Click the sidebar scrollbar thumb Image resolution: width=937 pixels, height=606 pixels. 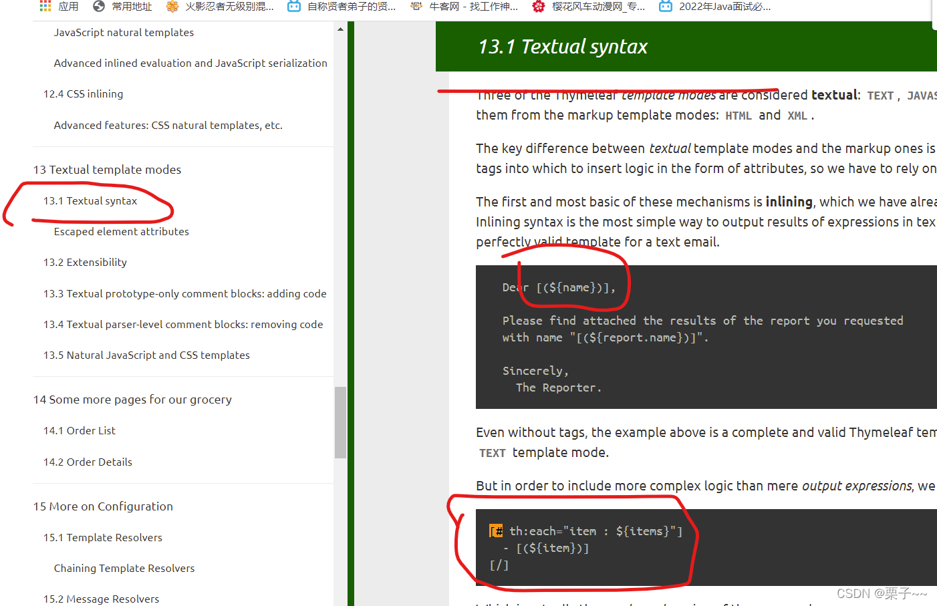pyautogui.click(x=341, y=422)
